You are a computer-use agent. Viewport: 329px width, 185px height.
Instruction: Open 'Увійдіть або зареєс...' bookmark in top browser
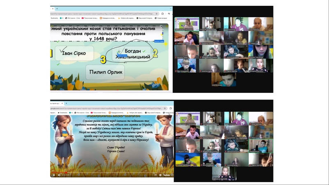tap(126, 18)
